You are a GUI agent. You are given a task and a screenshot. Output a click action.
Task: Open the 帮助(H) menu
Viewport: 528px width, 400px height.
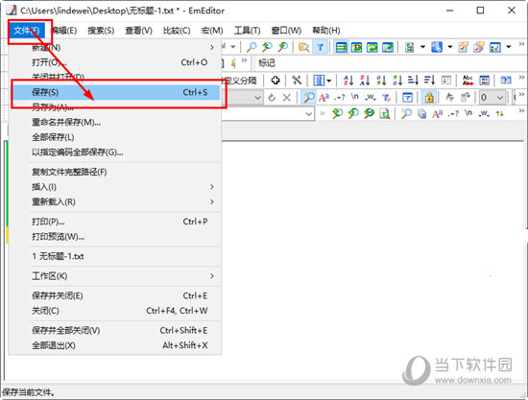pyautogui.click(x=326, y=31)
